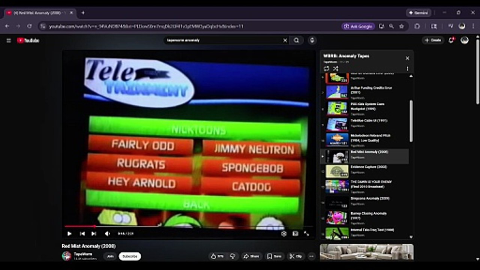Toggle playlist shuffle
Viewport: 480px width, 270px height.
point(336,69)
